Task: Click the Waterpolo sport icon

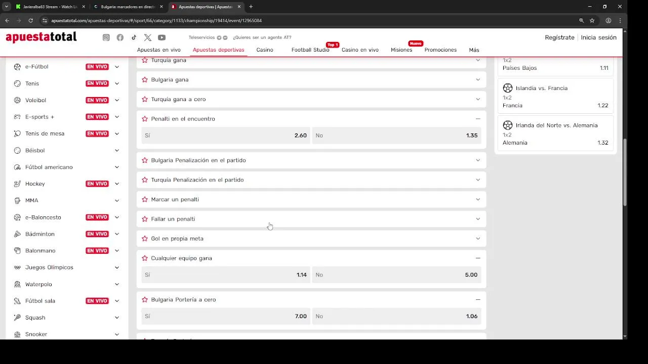Action: click(17, 284)
